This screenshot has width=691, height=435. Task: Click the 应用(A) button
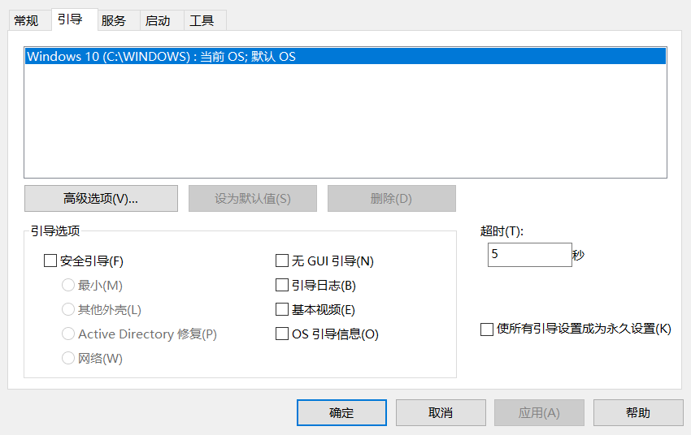tap(540, 412)
